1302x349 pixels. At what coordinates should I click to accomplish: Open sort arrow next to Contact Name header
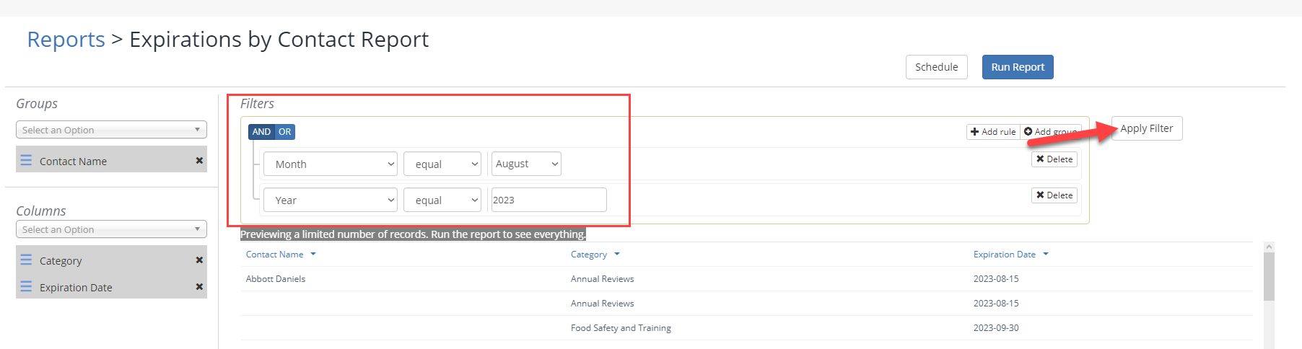313,254
